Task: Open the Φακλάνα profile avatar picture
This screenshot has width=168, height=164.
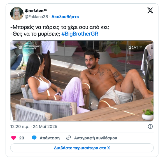Action: pyautogui.click(x=17, y=14)
